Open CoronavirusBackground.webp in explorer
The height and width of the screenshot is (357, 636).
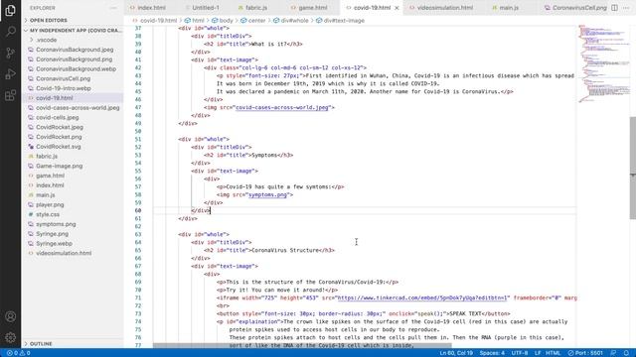pyautogui.click(x=73, y=68)
